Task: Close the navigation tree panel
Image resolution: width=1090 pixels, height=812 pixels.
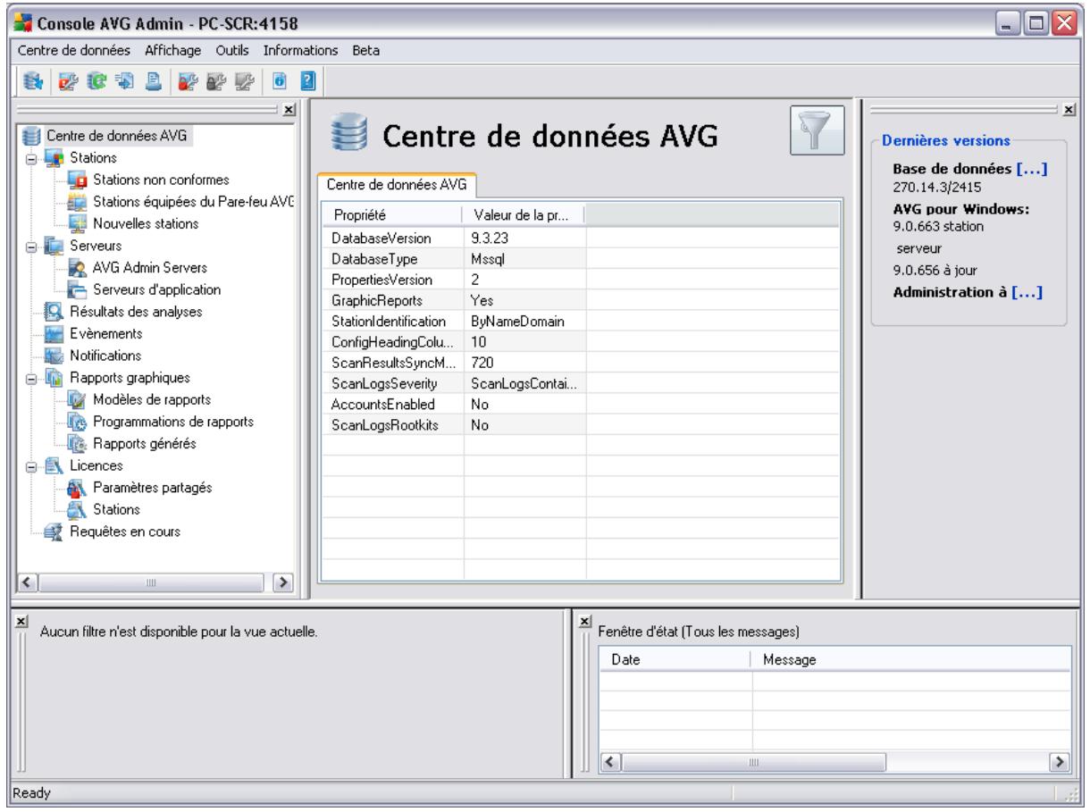Action: click(x=289, y=111)
